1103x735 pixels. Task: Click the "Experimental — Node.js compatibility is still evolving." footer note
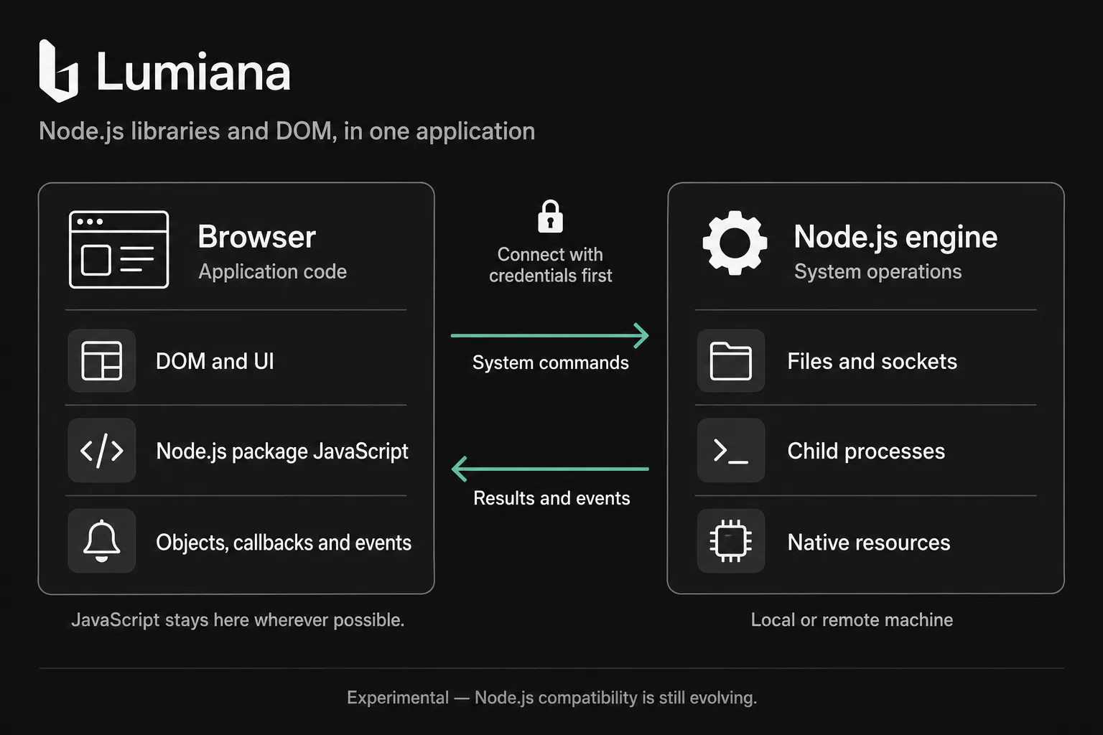pos(552,698)
